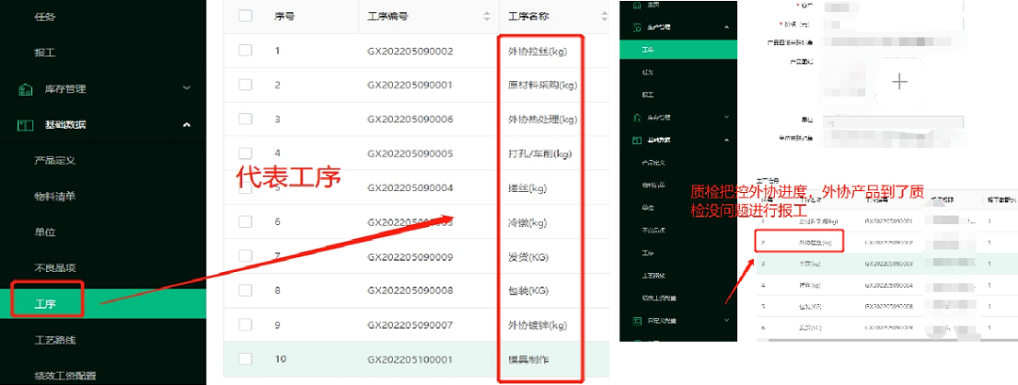
Task: Check the box for row 冷镦(kg)
Action: tap(245, 221)
